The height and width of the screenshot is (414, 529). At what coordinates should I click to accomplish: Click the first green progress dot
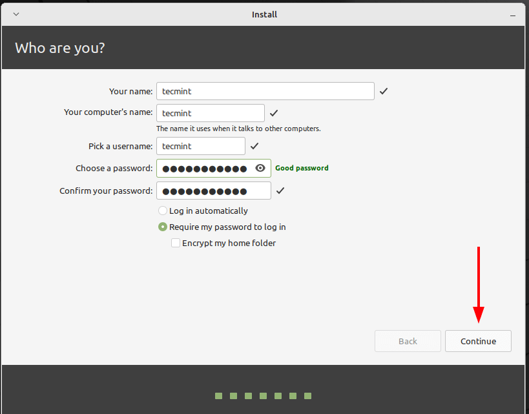218,396
